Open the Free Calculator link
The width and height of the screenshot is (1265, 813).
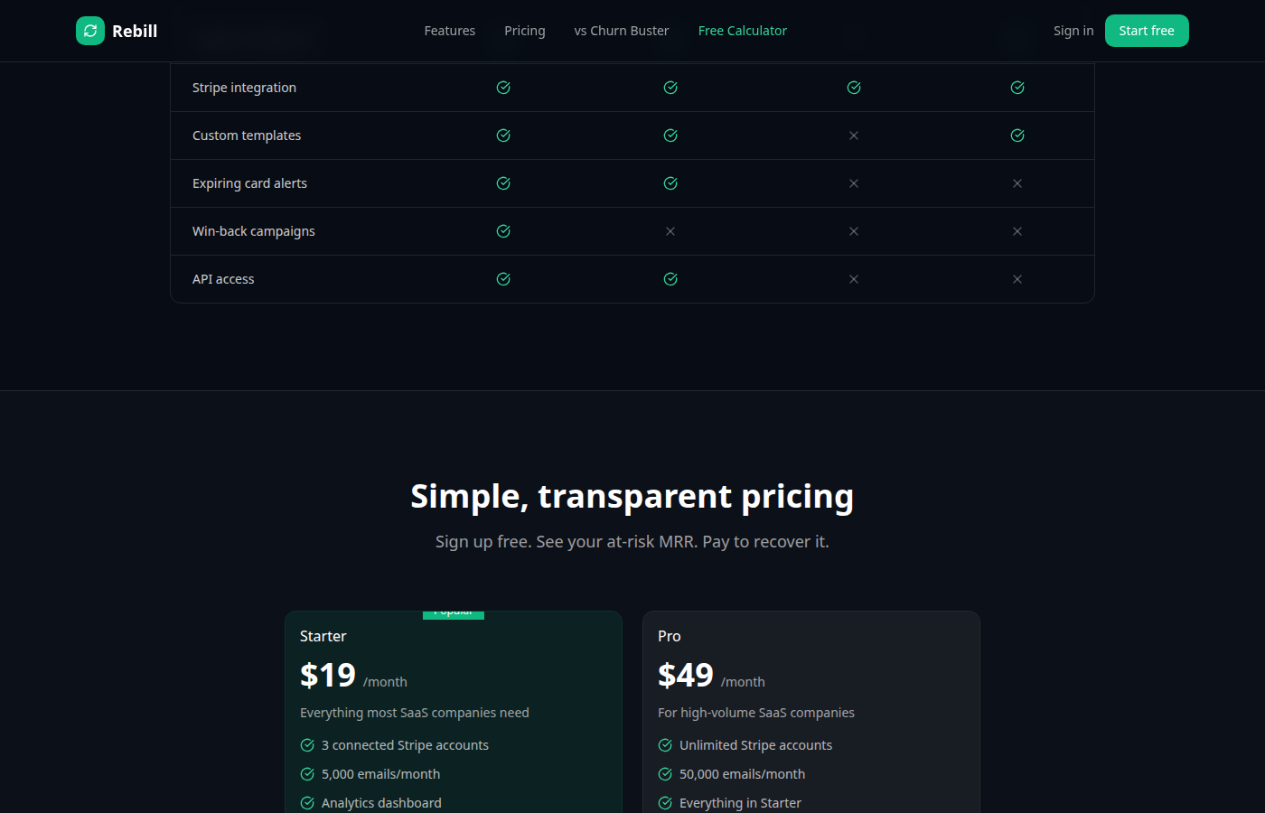click(x=743, y=30)
